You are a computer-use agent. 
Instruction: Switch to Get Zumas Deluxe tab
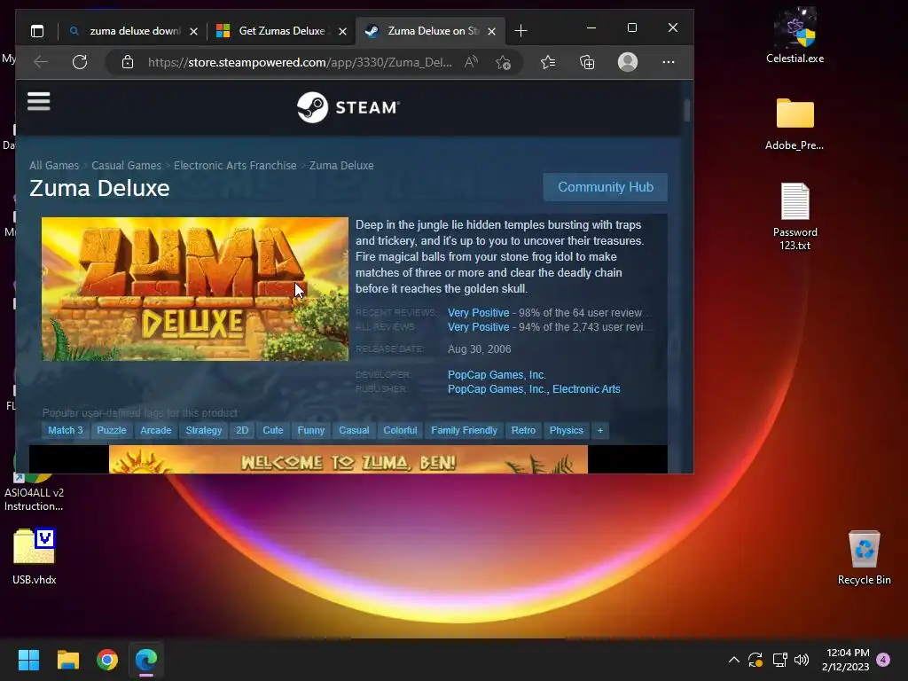click(281, 31)
